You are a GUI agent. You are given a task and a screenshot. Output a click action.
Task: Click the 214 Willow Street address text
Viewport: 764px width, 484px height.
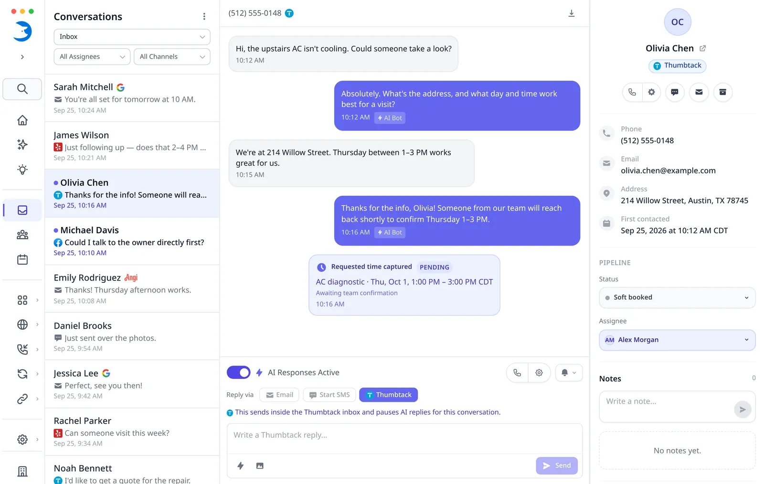pos(684,201)
